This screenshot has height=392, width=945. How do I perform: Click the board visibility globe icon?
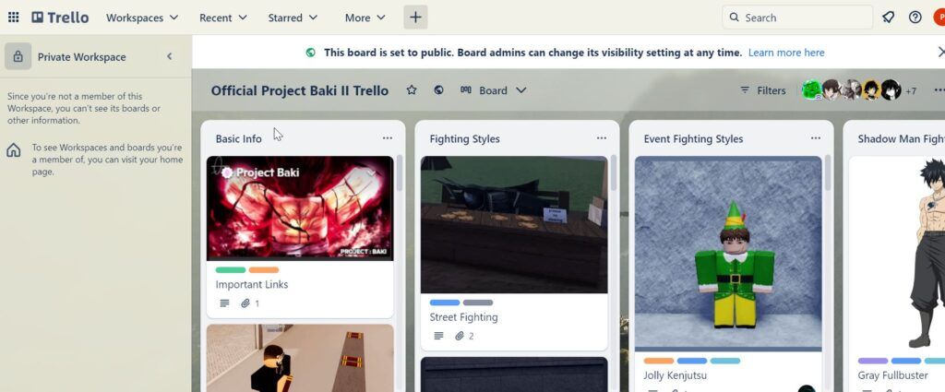tap(438, 89)
